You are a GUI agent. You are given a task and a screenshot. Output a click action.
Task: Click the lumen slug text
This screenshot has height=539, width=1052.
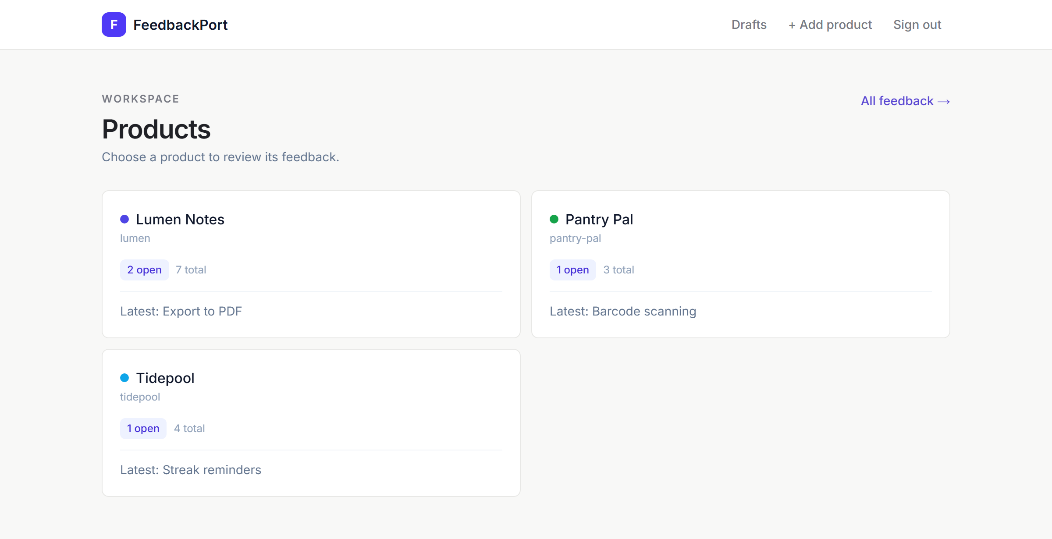point(135,238)
